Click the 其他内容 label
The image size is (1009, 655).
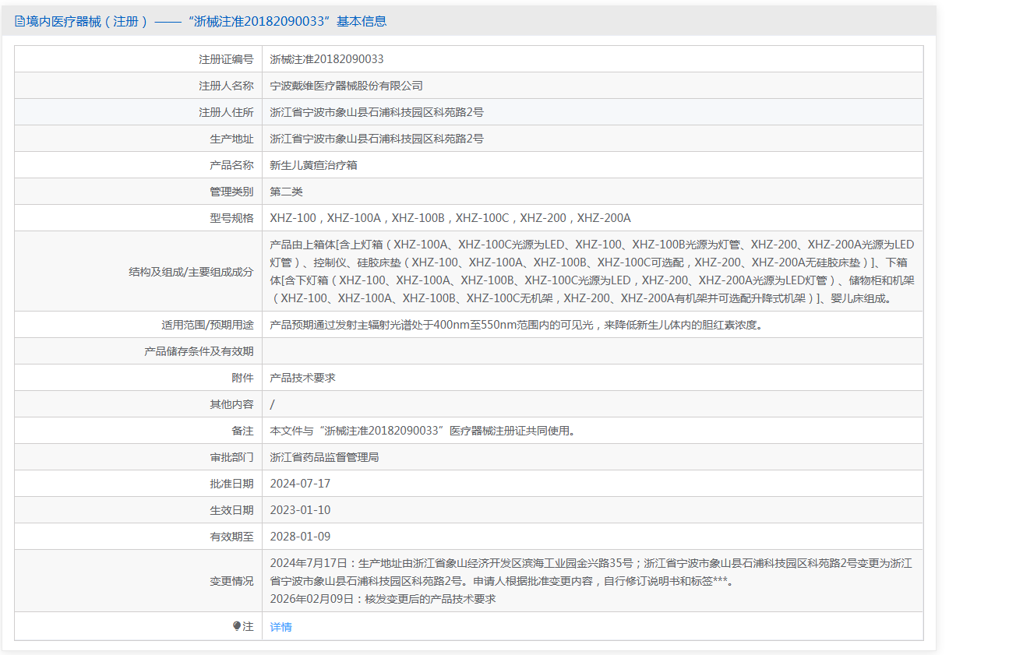[x=231, y=404]
